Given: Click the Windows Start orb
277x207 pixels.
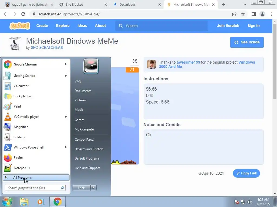Looking at the screenshot, I should point(7,202).
